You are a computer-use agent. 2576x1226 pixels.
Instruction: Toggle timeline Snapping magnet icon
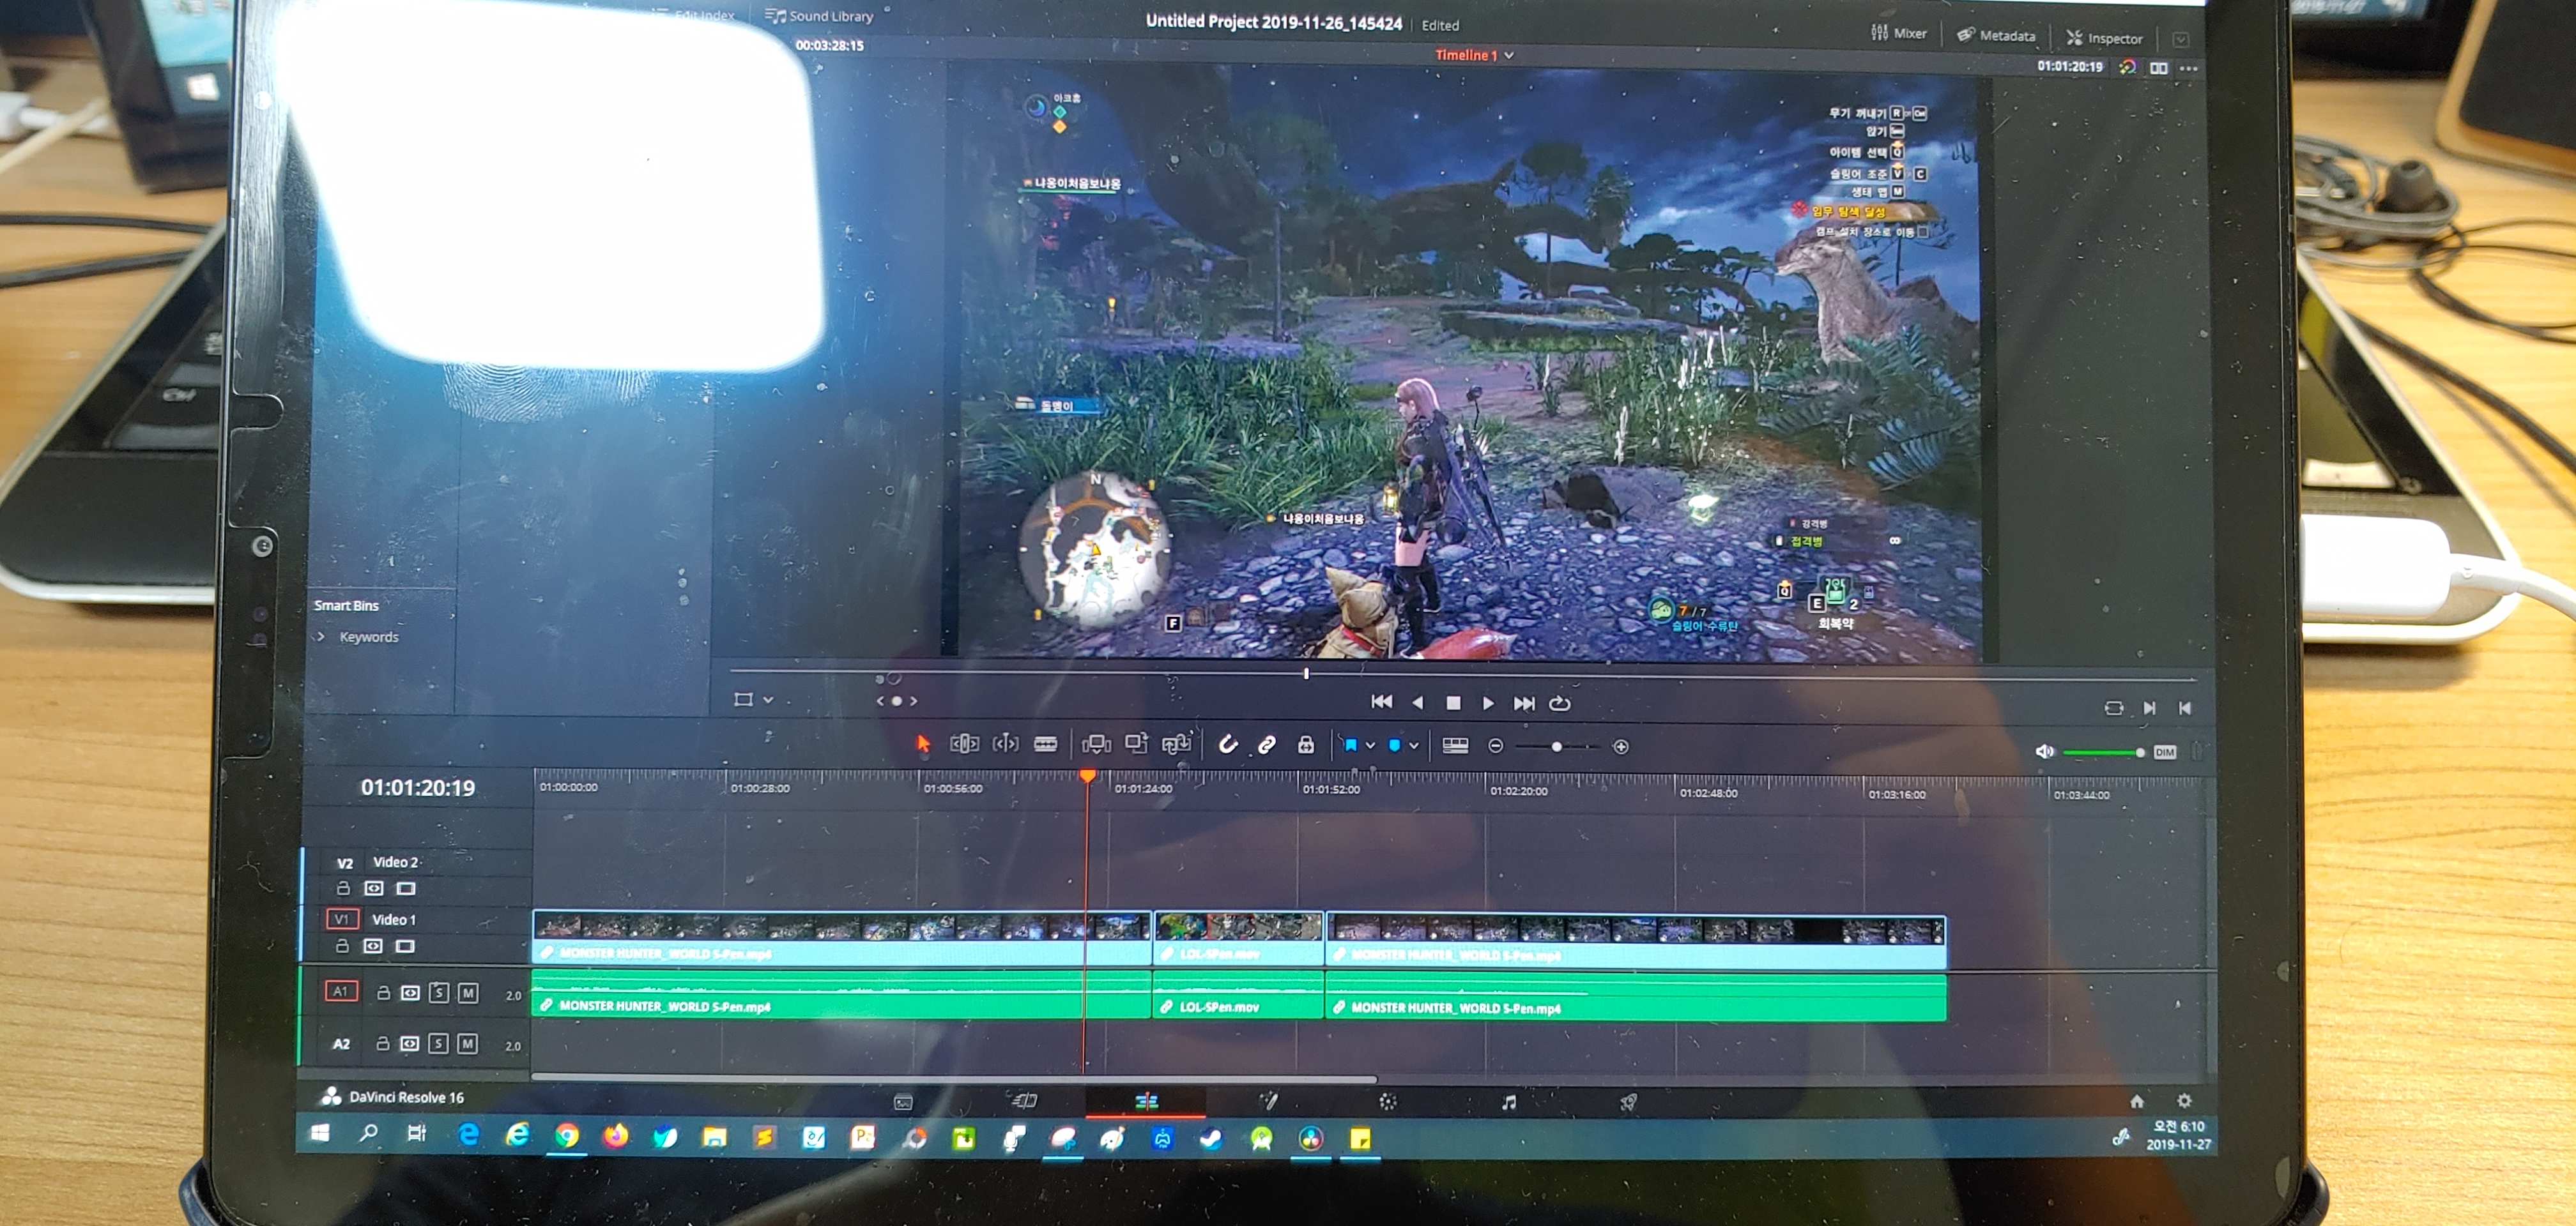point(1228,745)
